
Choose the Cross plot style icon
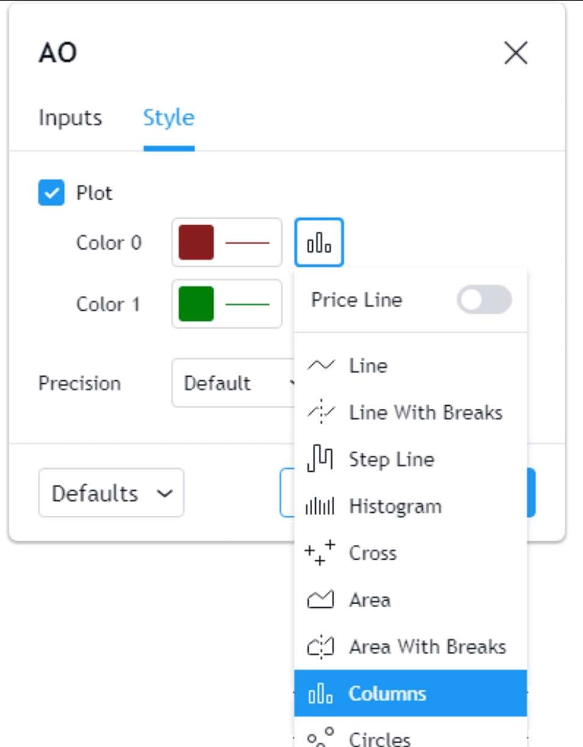tap(320, 553)
